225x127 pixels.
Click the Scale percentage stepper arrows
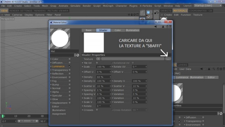[x=110, y=67]
